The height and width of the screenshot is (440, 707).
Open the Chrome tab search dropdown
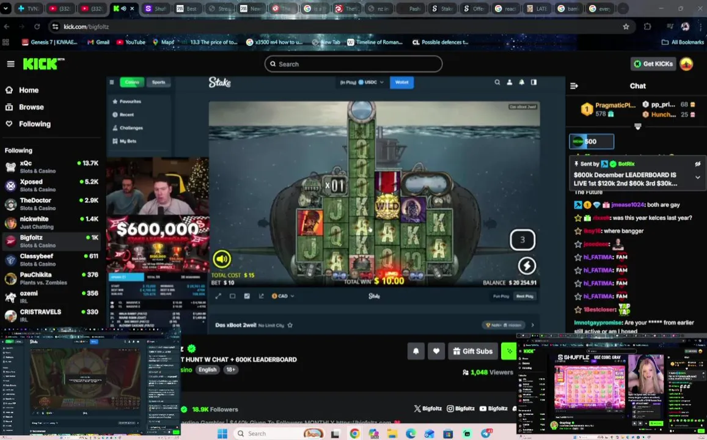click(x=5, y=9)
